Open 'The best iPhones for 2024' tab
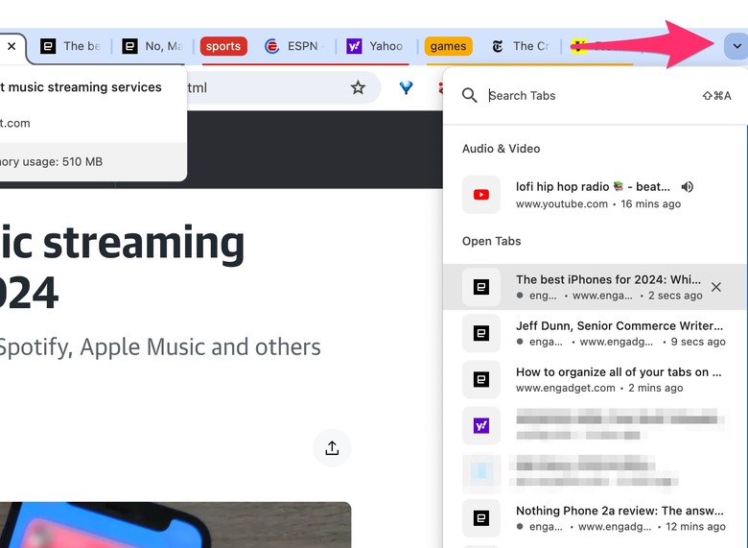 coord(596,287)
